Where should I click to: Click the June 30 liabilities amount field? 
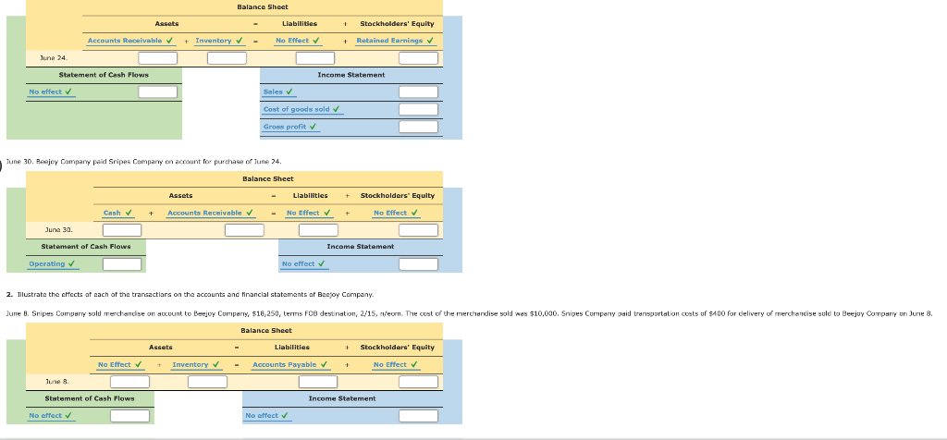point(318,230)
